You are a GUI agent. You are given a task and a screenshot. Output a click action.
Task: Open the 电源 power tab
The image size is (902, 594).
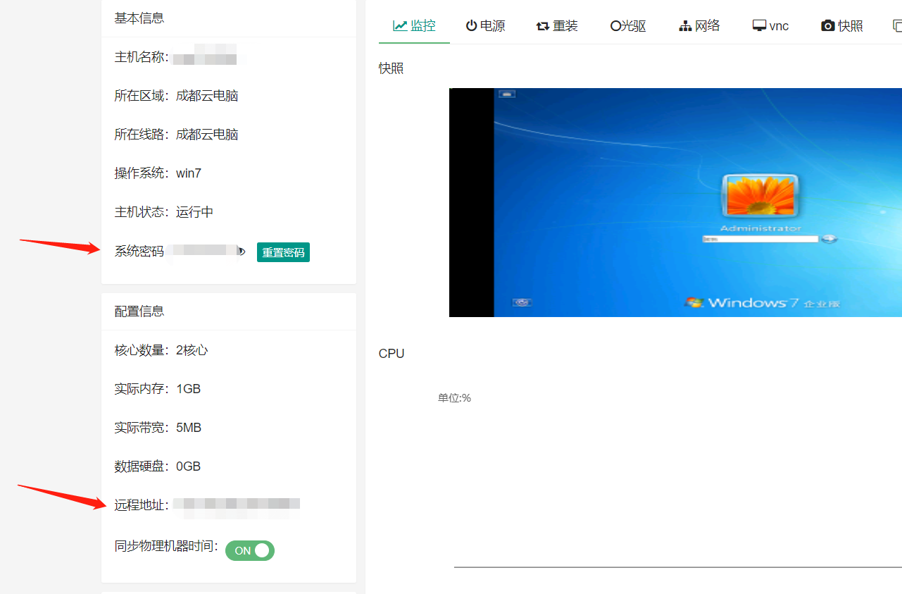click(485, 26)
